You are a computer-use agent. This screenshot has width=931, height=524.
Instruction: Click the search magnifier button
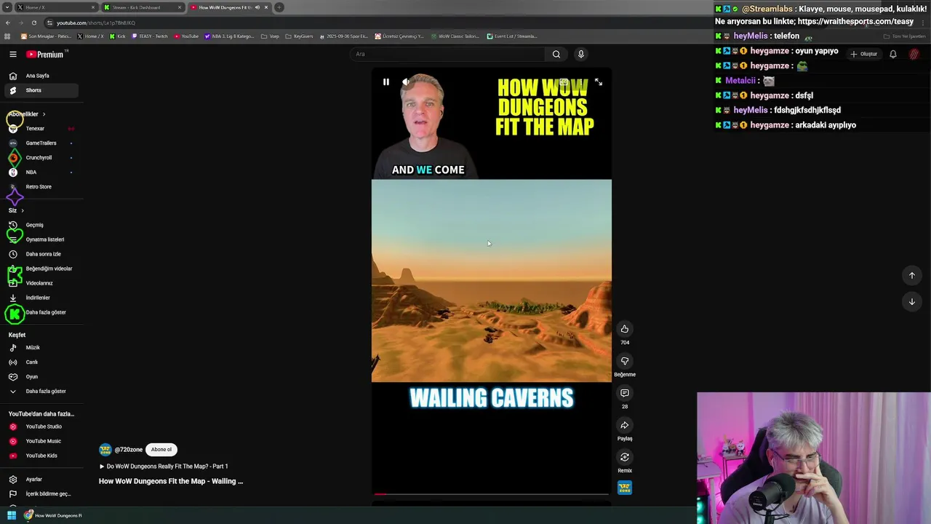coord(556,54)
